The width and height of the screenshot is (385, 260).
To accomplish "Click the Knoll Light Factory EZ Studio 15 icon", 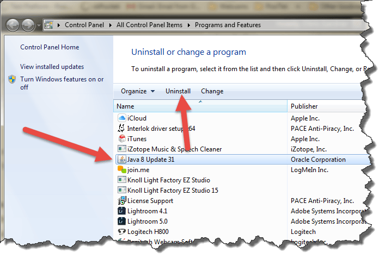I will click(122, 190).
